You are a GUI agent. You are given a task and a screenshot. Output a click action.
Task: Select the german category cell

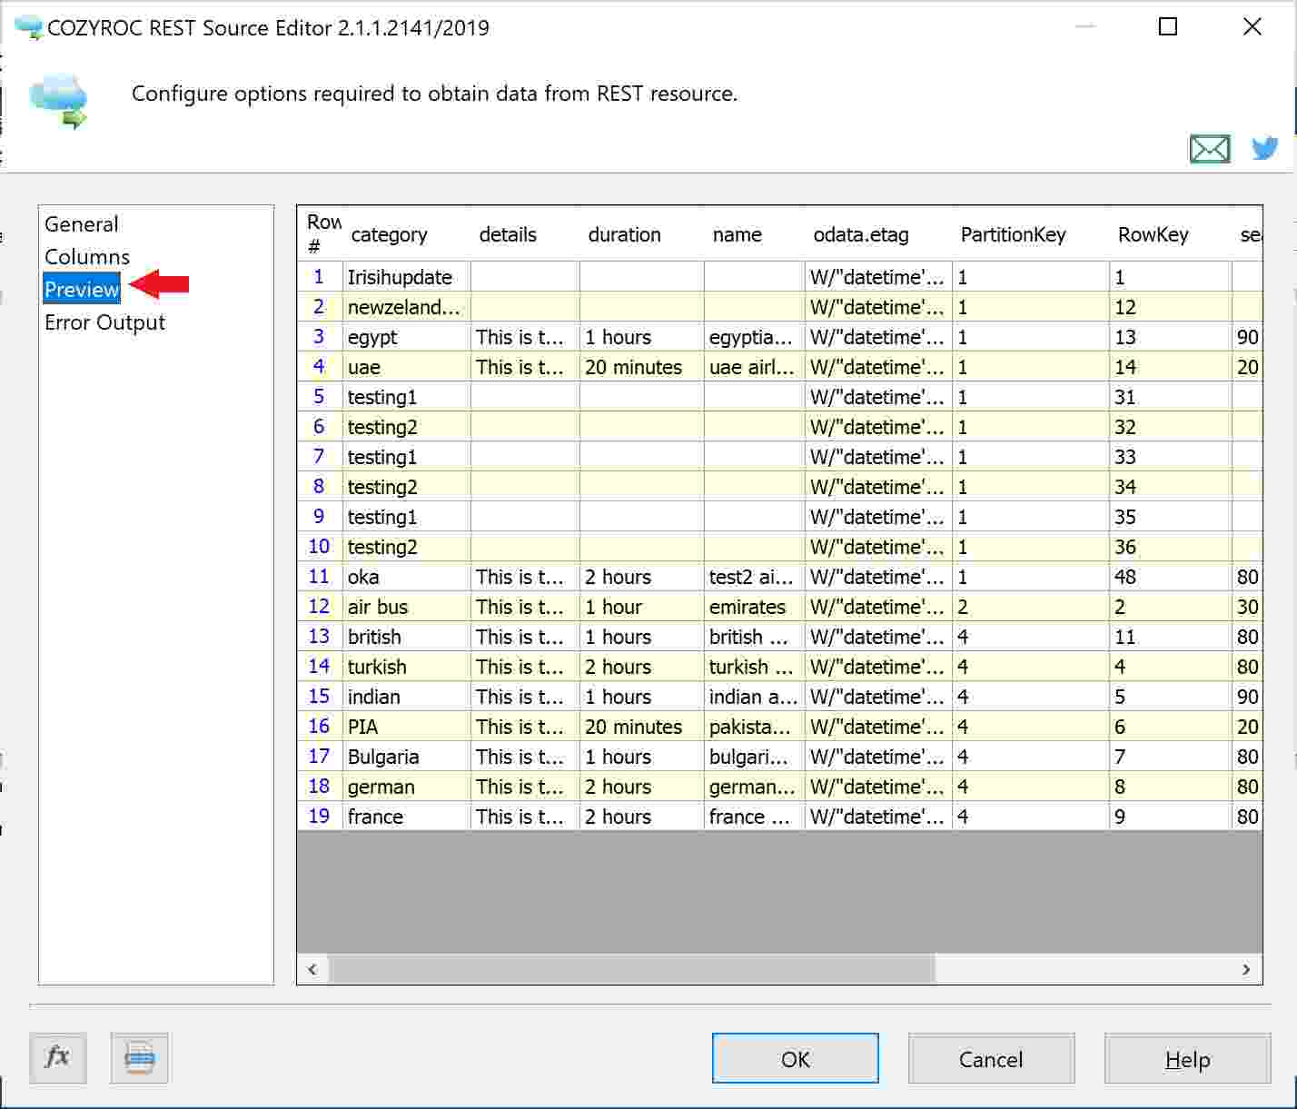pyautogui.click(x=406, y=787)
